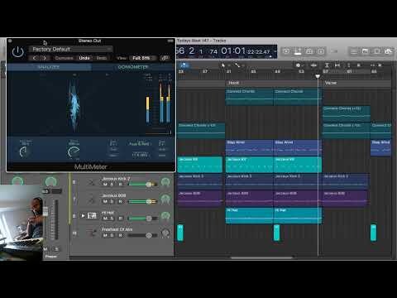This screenshot has height=298, width=397.
Task: Open the List Editors icon in control bar
Action: click(354, 51)
